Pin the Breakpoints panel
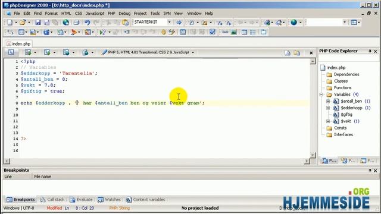This screenshot has height=214, width=381. (x=370, y=171)
